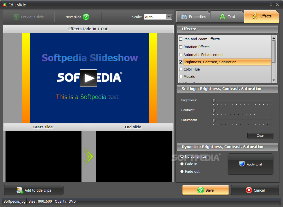Screen dimensions: 283x207
Task: Click the Cancel button label
Action: click(259, 190)
